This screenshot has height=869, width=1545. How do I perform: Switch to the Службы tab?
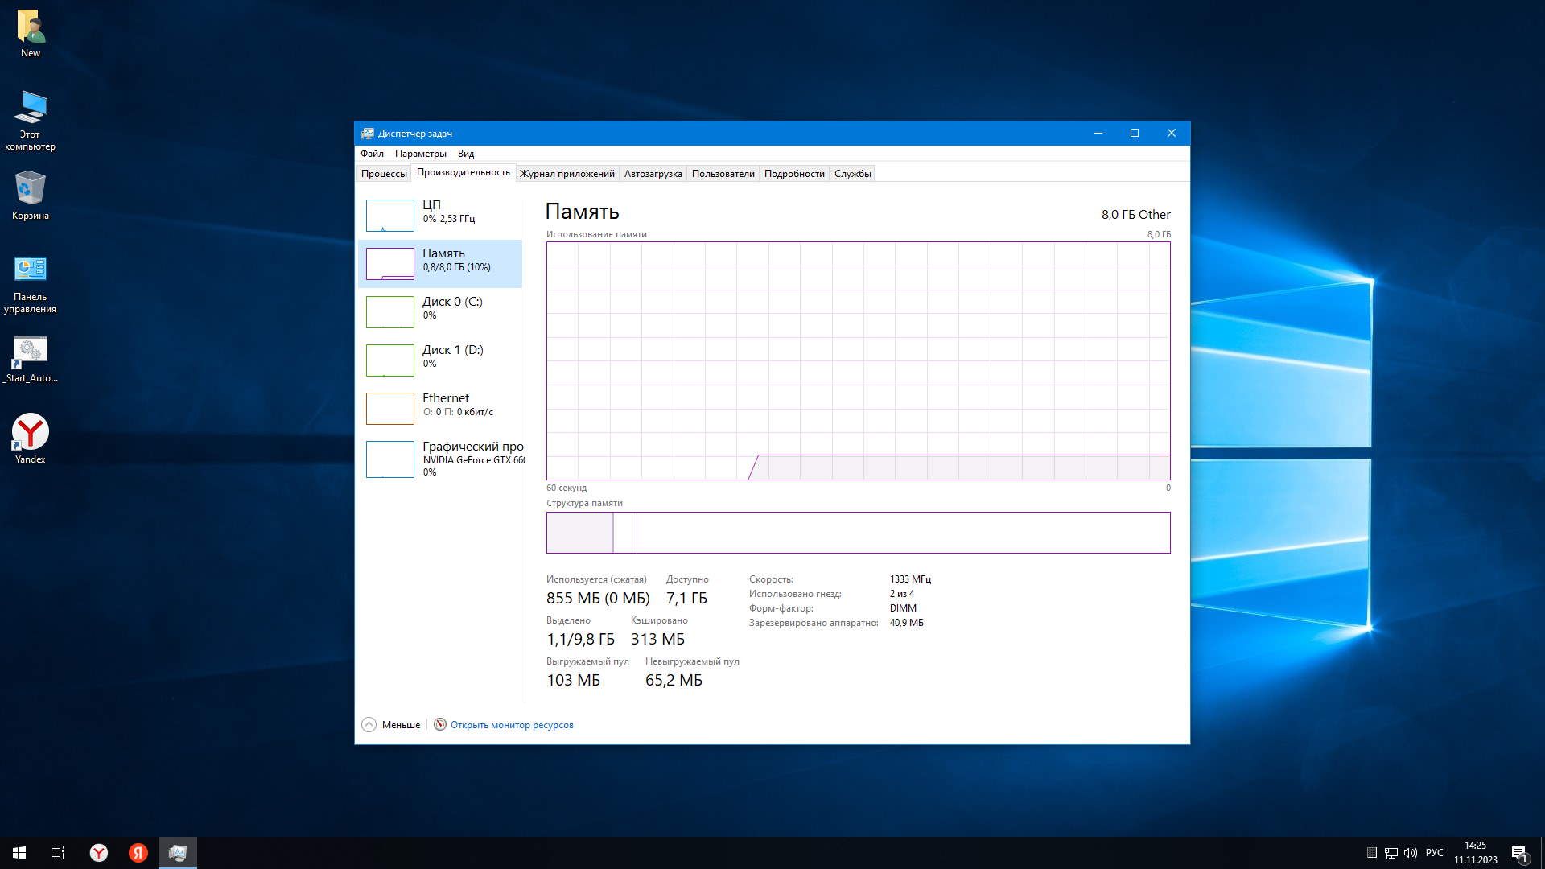852,174
